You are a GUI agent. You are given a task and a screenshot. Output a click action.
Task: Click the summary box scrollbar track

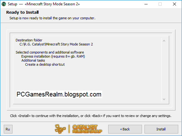[x=164, y=70]
